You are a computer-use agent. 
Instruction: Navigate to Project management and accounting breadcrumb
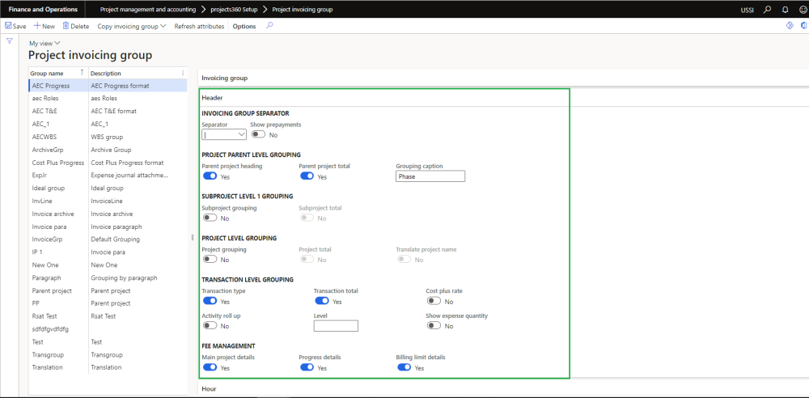tap(148, 9)
